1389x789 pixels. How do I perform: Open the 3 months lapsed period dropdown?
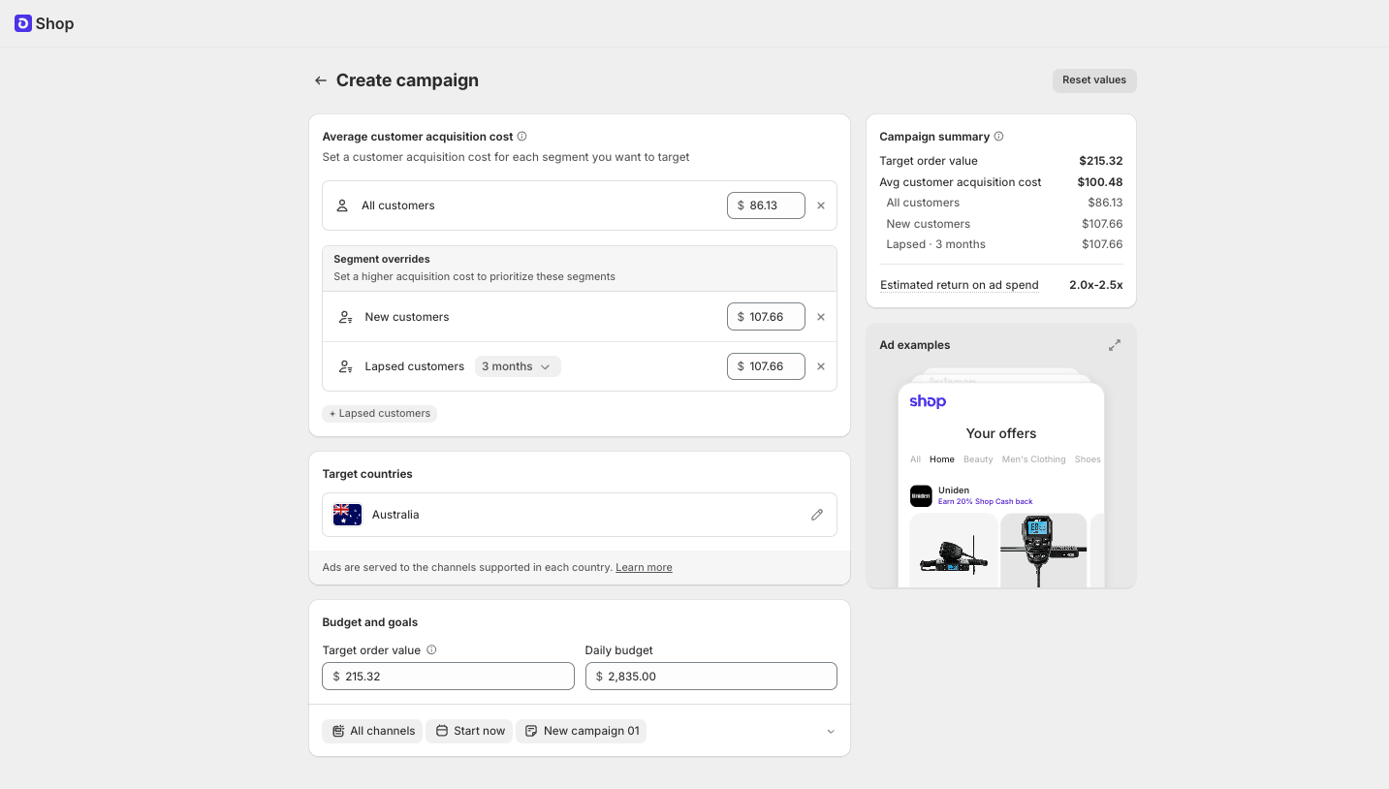pyautogui.click(x=518, y=366)
